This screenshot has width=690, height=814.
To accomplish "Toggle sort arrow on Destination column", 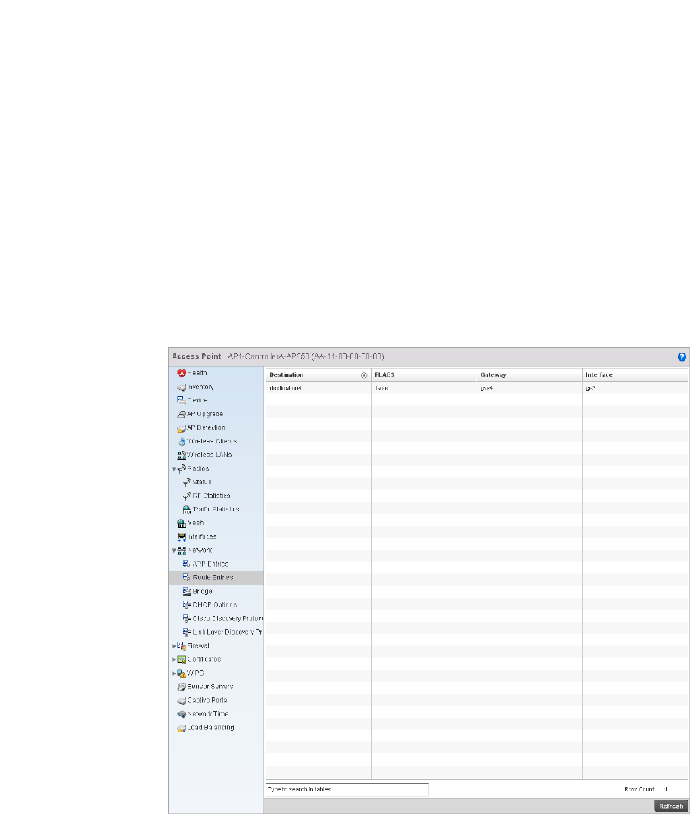I will pyautogui.click(x=364, y=375).
